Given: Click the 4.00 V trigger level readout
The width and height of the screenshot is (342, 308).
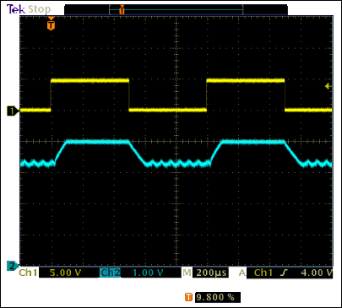Looking at the screenshot, I should coord(317,273).
